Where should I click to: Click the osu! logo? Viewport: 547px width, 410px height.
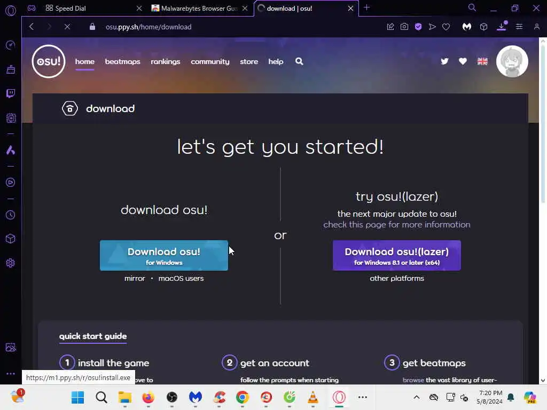49,61
